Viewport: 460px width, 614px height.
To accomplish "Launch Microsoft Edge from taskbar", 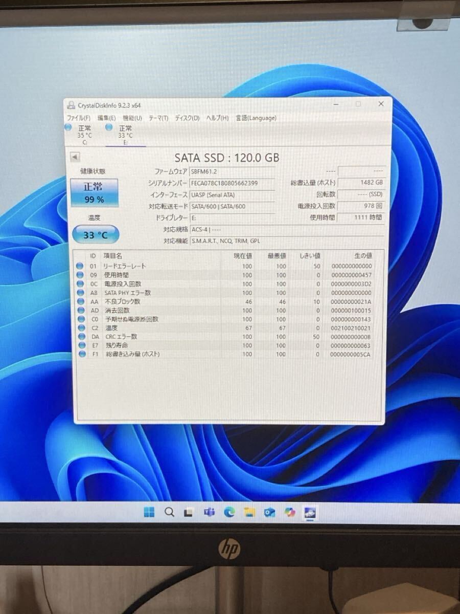I will (x=229, y=512).
